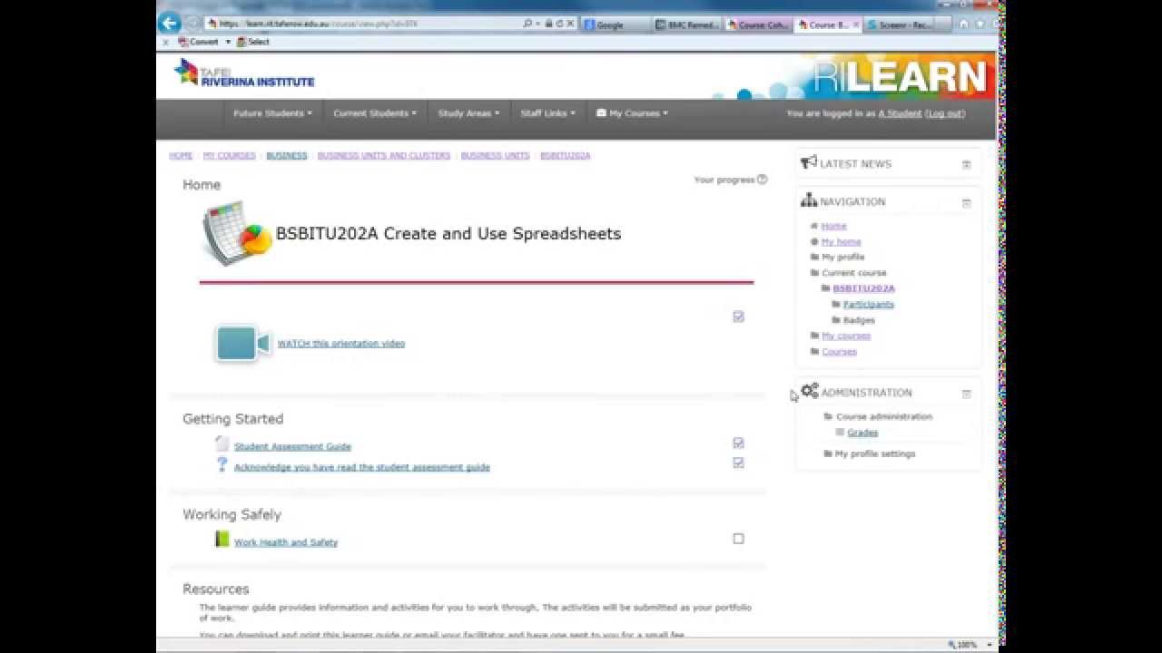Click the Courses link in Navigation block
1162x653 pixels.
pyautogui.click(x=839, y=351)
